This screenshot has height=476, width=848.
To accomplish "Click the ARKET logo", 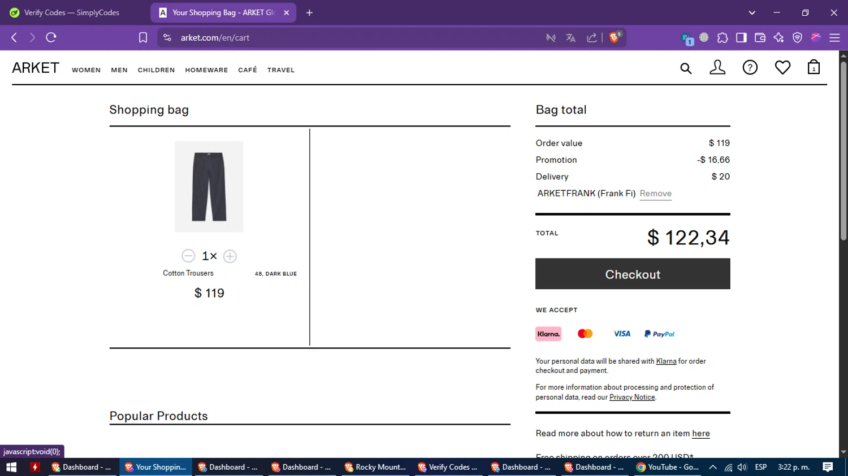I will (x=36, y=68).
